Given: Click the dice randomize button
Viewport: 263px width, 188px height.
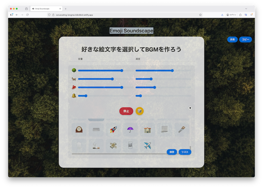Looking at the screenshot, I should 139,111.
